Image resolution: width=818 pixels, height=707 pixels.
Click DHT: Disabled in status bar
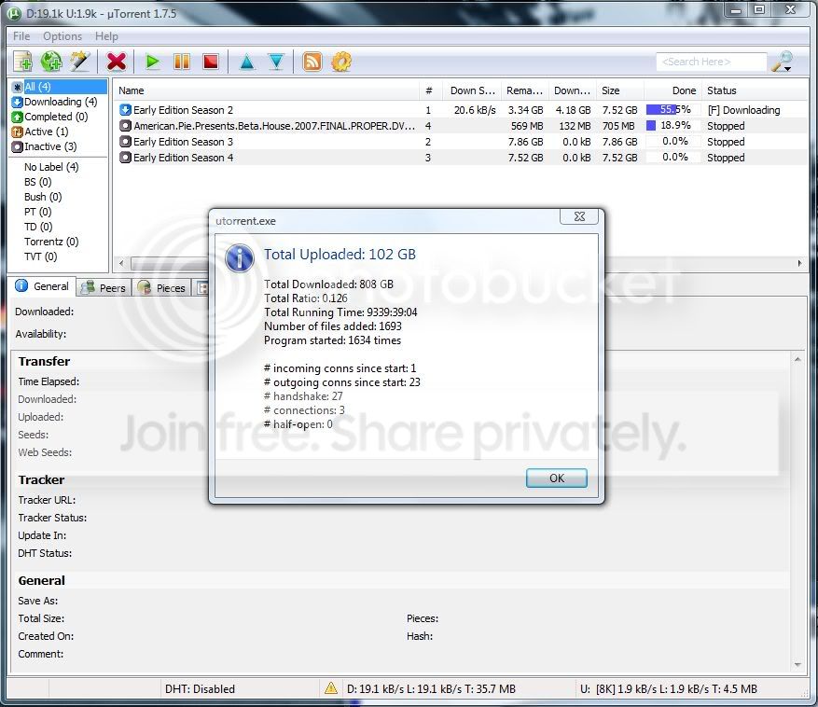(200, 688)
